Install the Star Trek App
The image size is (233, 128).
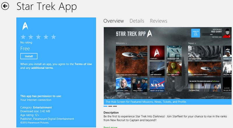[29, 56]
